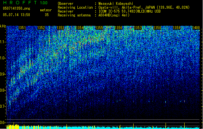
Task: Click the 'Receiving Location' label
Action: coord(75,7)
